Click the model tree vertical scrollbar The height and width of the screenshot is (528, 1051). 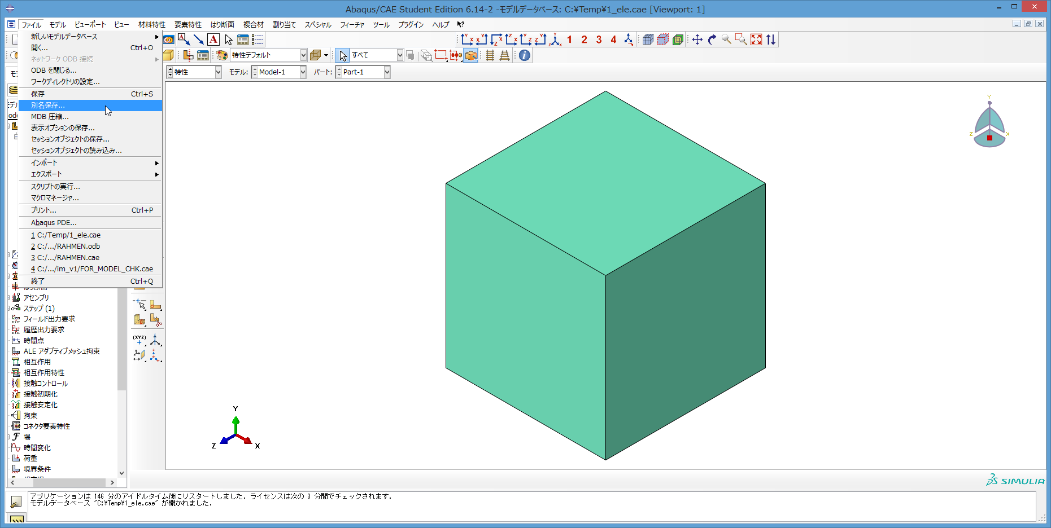pyautogui.click(x=121, y=338)
